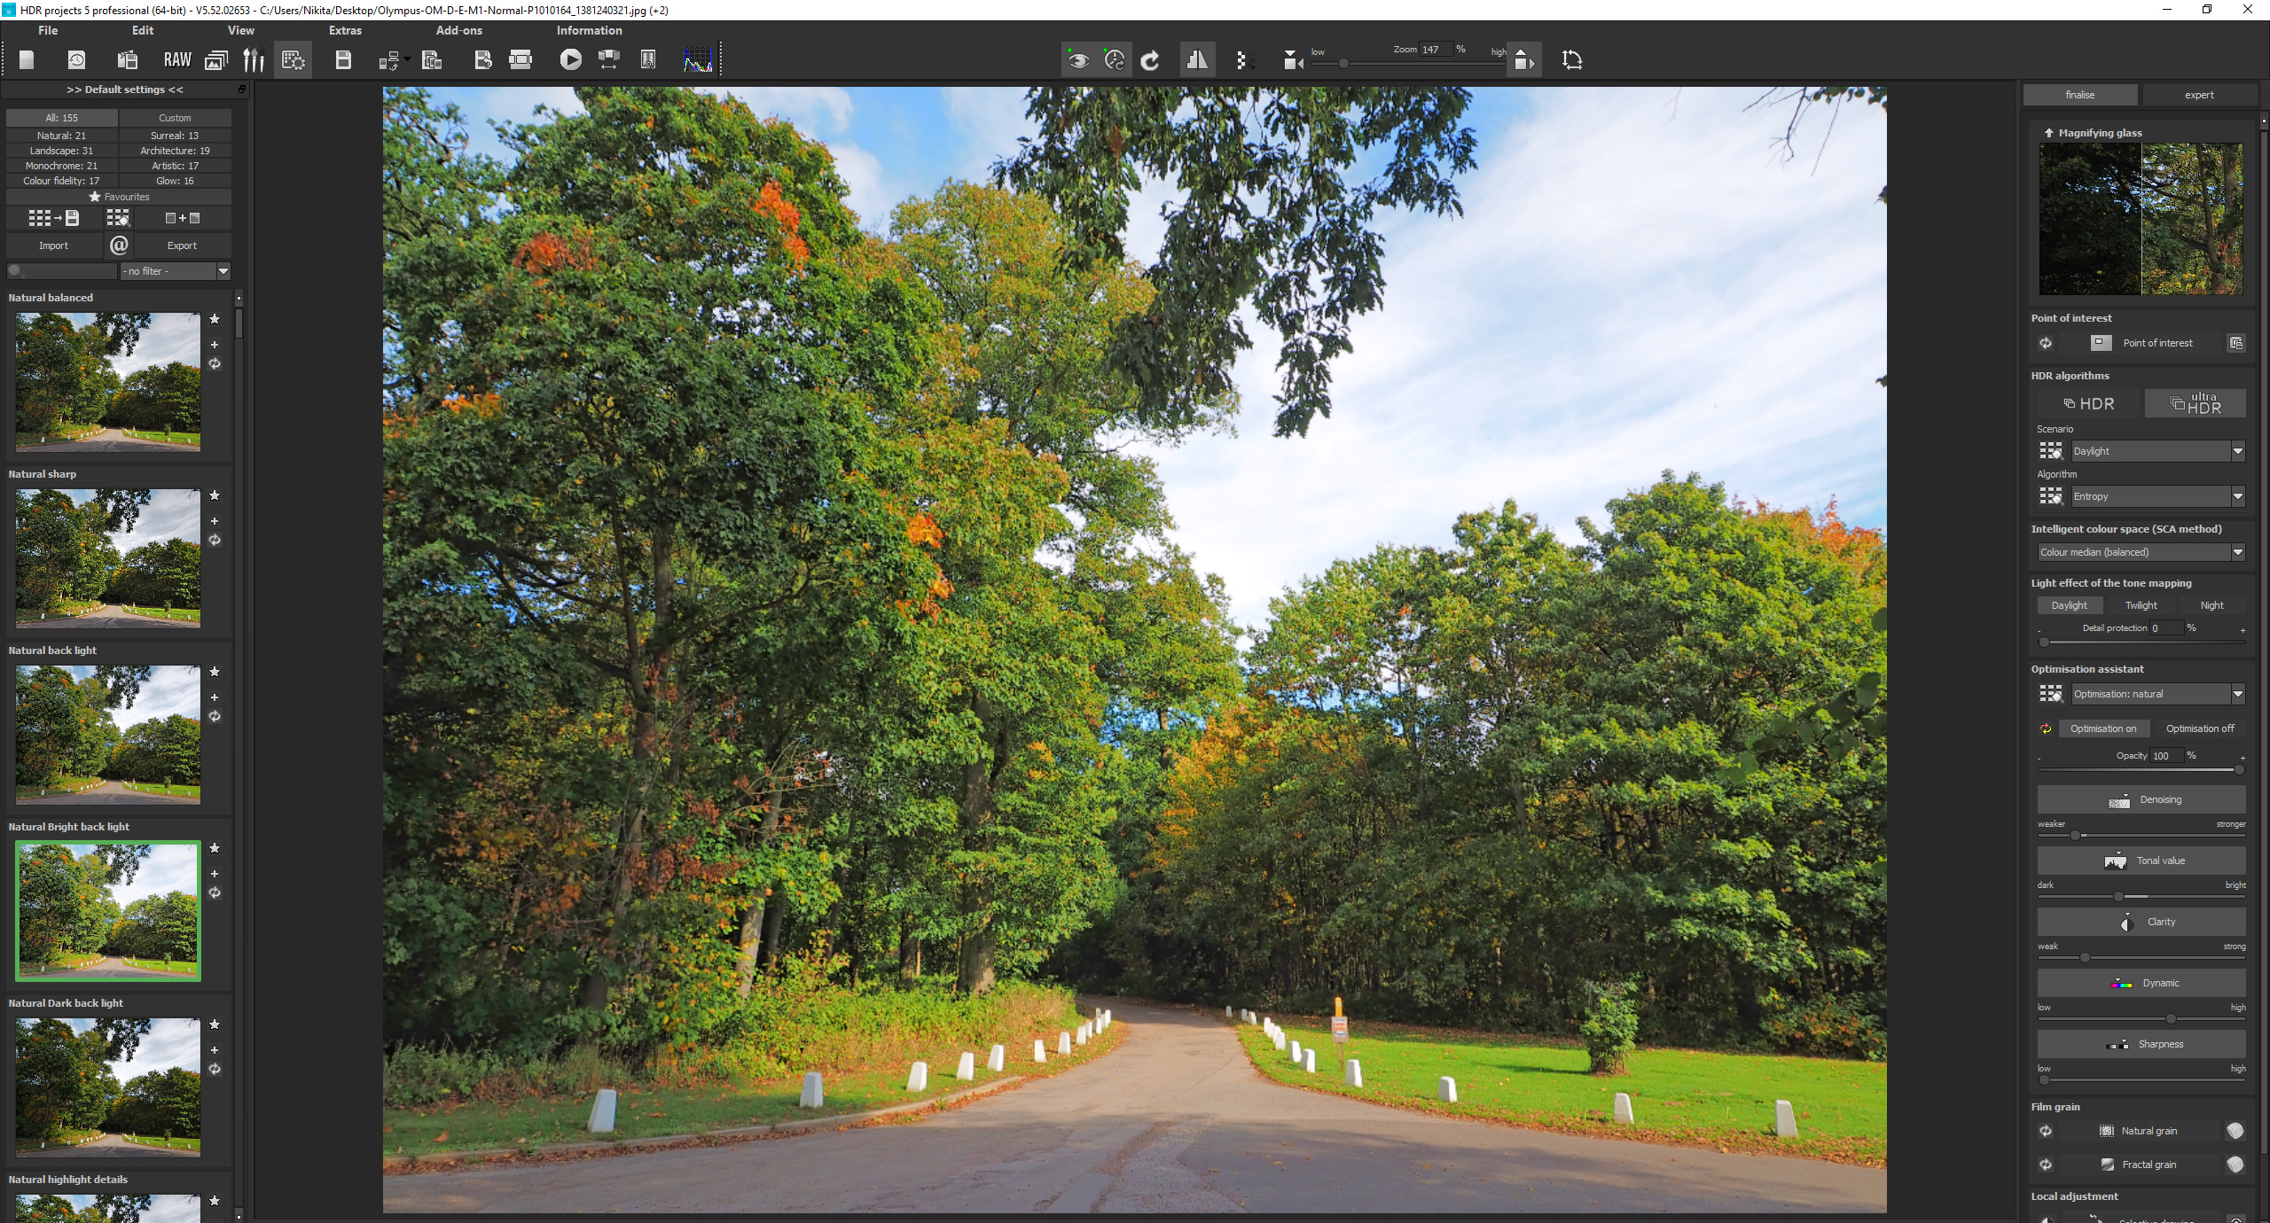The height and width of the screenshot is (1223, 2270).
Task: Click the zoom fit to window icon
Action: click(x=1524, y=58)
